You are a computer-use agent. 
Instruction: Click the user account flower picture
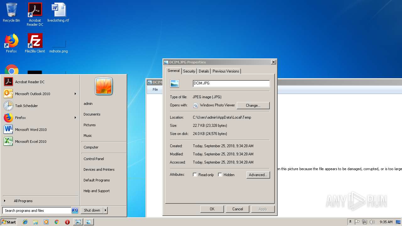[104, 86]
